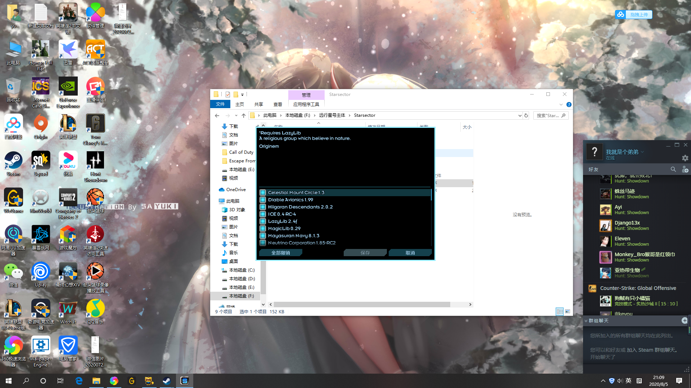Open Steam friends settings gear

[685, 158]
